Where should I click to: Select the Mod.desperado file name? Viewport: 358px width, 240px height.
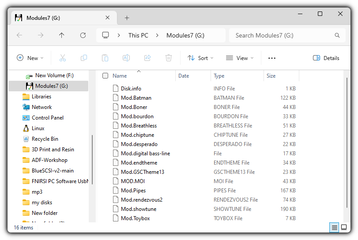(139, 144)
